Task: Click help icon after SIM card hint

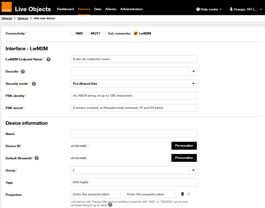Action: [x=110, y=205]
